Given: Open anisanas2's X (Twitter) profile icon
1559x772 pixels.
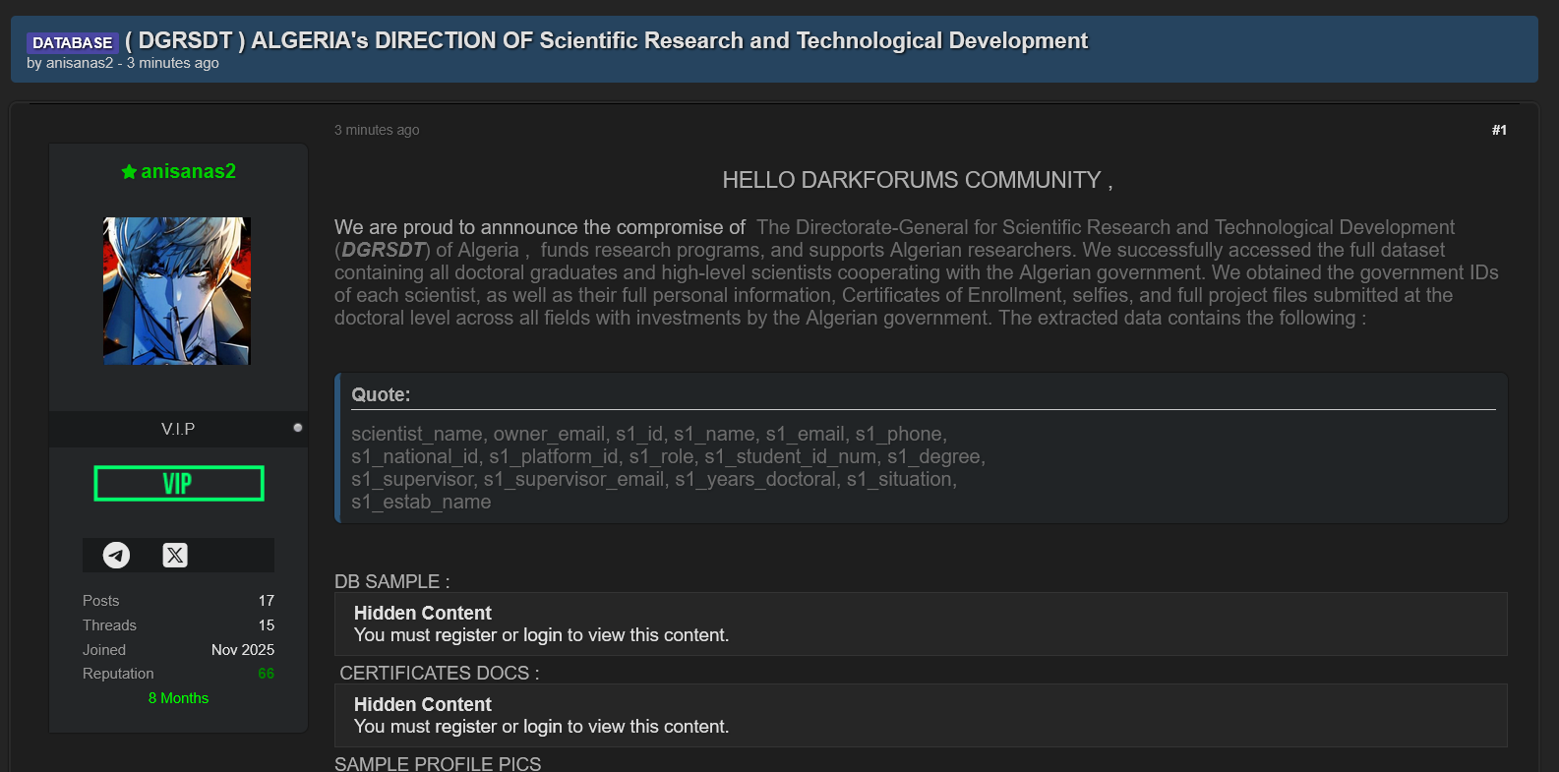Looking at the screenshot, I should [x=175, y=555].
